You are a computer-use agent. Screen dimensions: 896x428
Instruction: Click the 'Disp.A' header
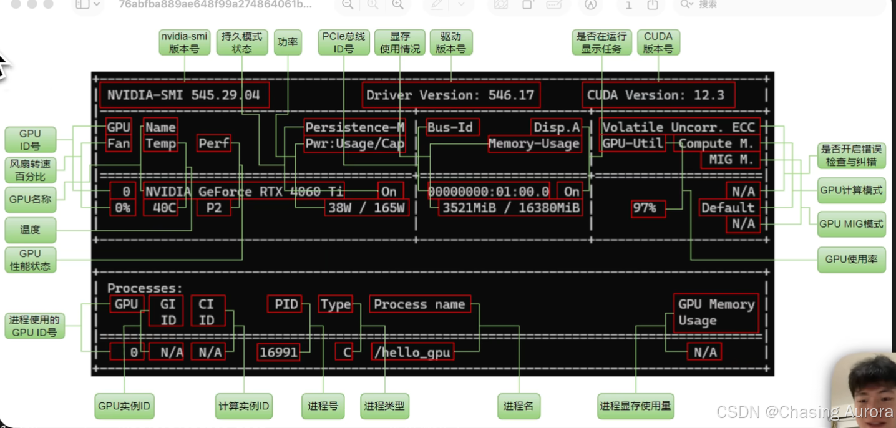(557, 127)
